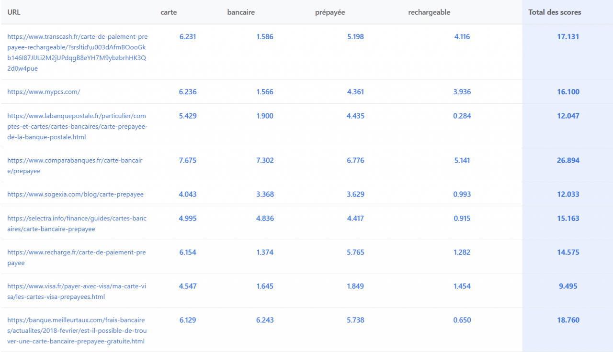Viewport: 613px width, 352px height.
Task: Select prépayée score 5.738
Action: click(x=355, y=320)
